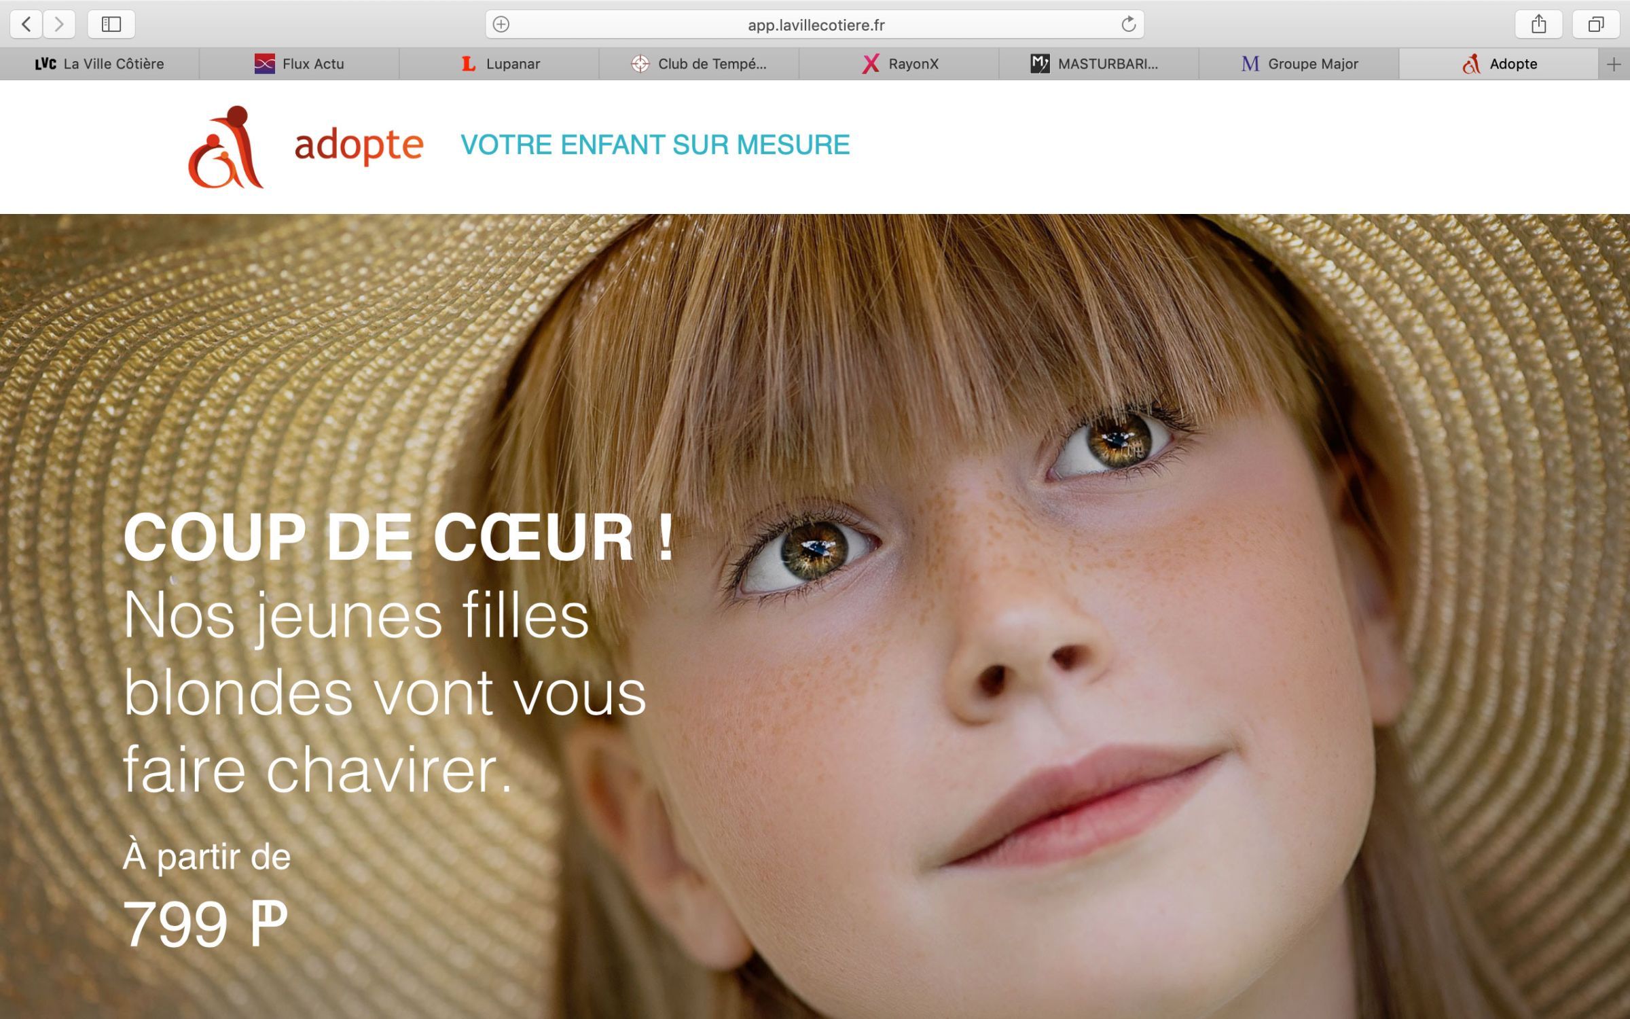This screenshot has height=1019, width=1630.
Task: Click the app.lavillecotiere.fr address field
Action: point(815,24)
